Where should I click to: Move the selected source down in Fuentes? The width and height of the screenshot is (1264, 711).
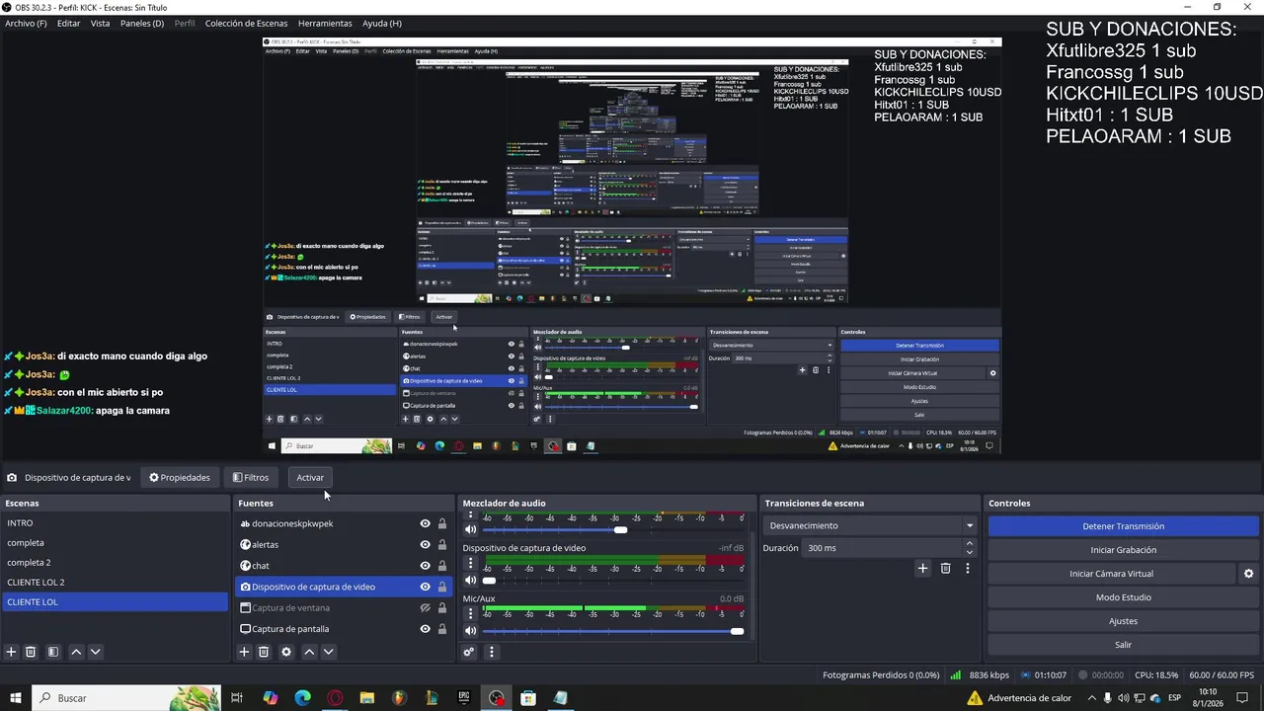pos(329,652)
